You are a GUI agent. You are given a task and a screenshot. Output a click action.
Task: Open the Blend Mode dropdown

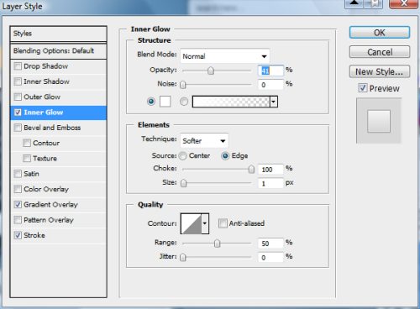click(225, 56)
